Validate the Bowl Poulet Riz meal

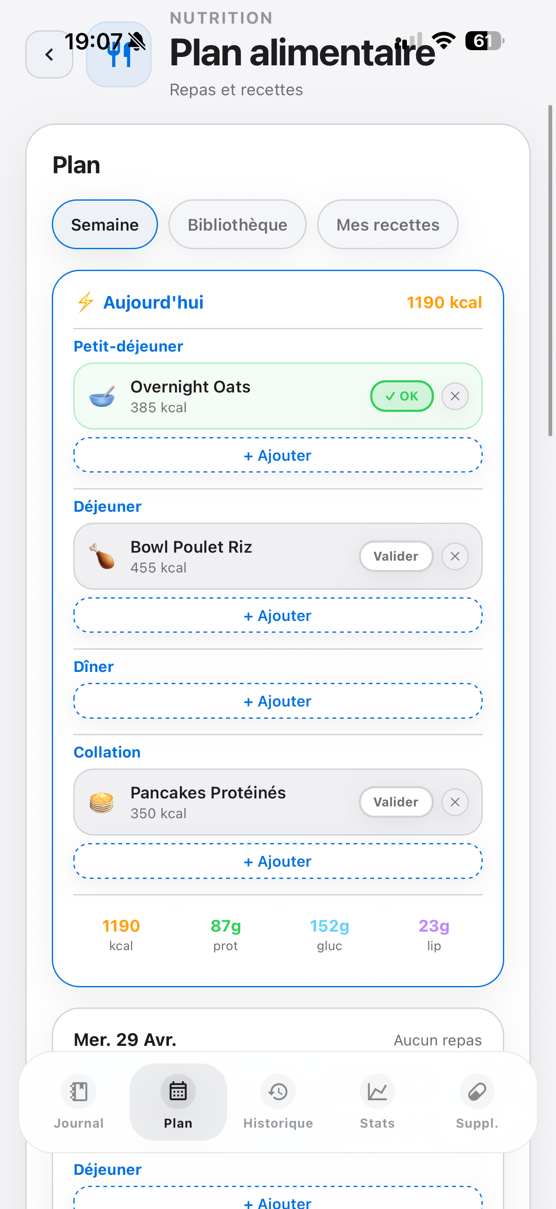(396, 556)
